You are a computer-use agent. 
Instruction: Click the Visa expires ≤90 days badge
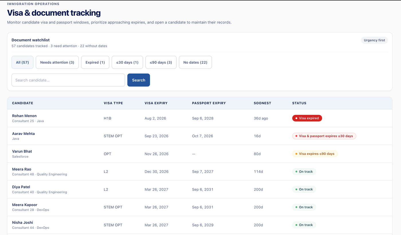click(315, 154)
